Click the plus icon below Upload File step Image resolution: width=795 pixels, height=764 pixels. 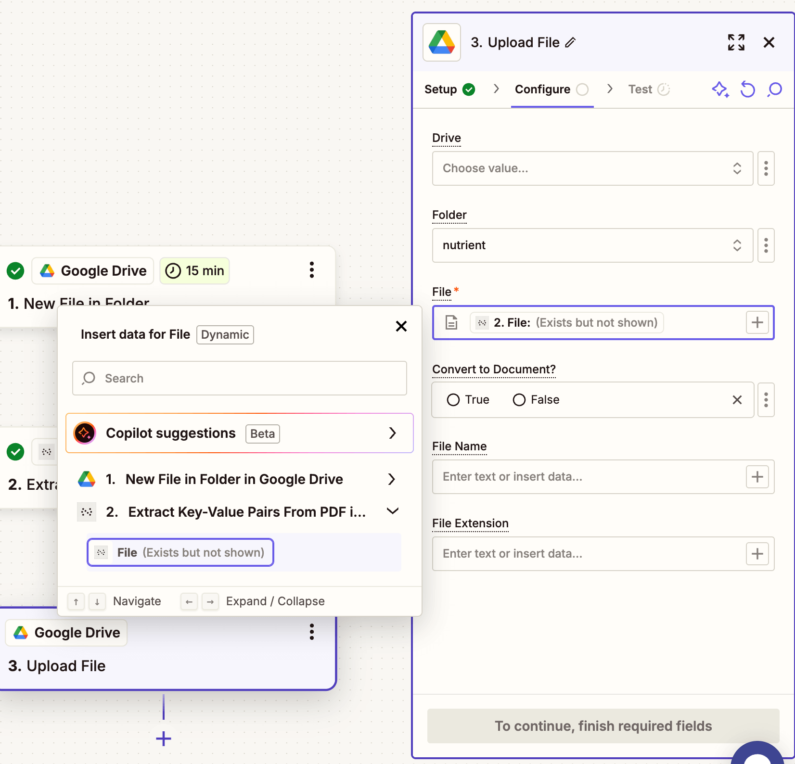(x=164, y=739)
